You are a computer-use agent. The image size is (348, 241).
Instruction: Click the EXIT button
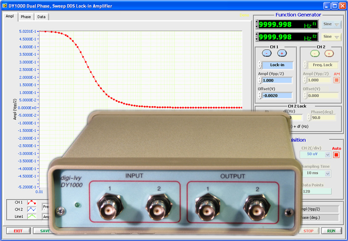18,231
